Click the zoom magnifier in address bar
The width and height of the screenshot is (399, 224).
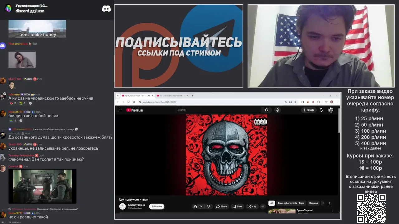[286, 102]
